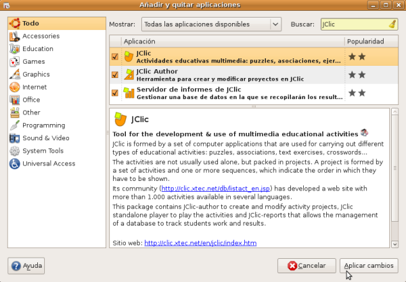The height and width of the screenshot is (282, 406).
Task: Toggle the JClic Author checkbox
Action: (114, 74)
